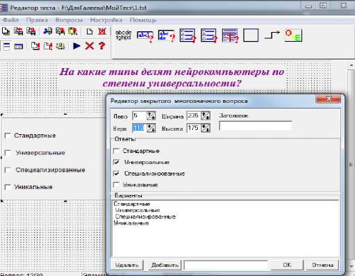
Task: Add multi-choice list question with square bullets
Action: click(x=209, y=36)
